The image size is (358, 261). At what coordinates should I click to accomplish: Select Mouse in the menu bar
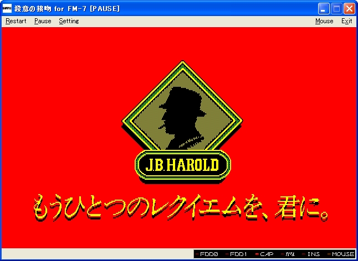[324, 21]
